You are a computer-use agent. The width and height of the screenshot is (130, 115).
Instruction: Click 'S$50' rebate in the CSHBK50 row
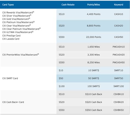pyautogui.click(x=62, y=110)
